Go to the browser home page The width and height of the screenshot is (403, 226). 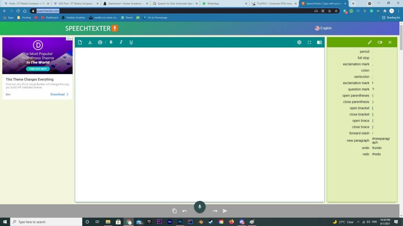pos(25,11)
